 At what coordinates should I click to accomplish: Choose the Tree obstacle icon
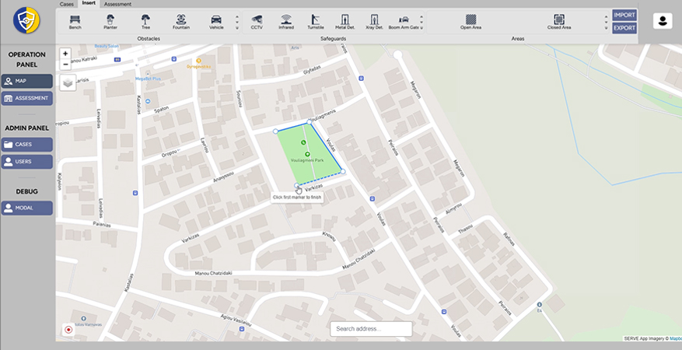tap(145, 21)
